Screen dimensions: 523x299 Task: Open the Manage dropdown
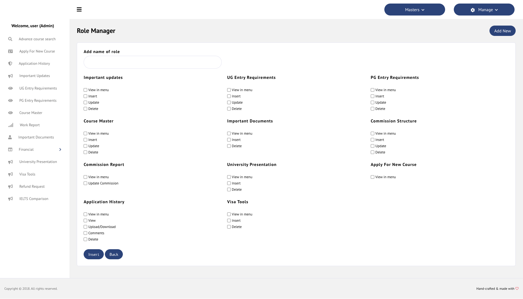(484, 10)
